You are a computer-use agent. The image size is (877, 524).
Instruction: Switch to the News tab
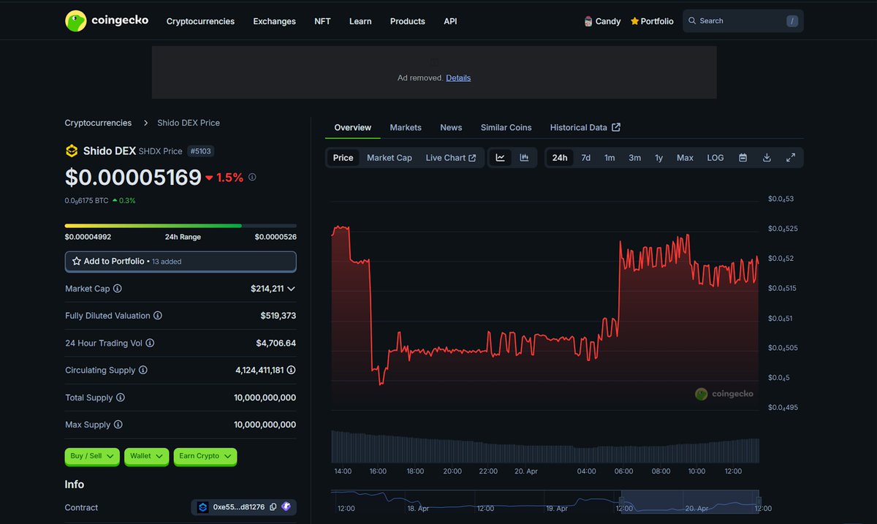[x=451, y=127]
